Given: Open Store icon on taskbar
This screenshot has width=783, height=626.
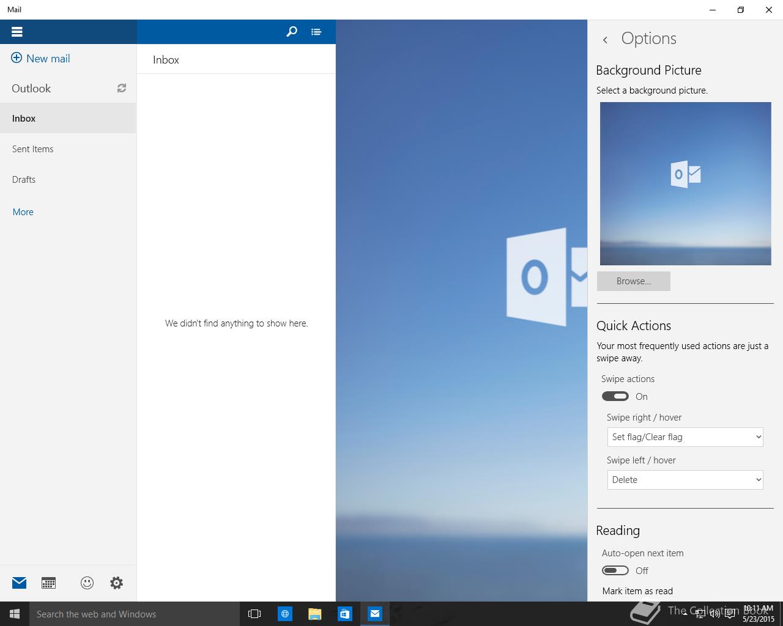Looking at the screenshot, I should [x=345, y=614].
